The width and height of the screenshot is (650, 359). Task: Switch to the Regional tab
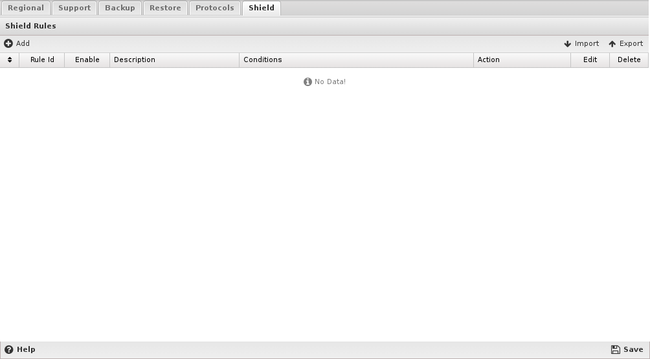[x=26, y=8]
